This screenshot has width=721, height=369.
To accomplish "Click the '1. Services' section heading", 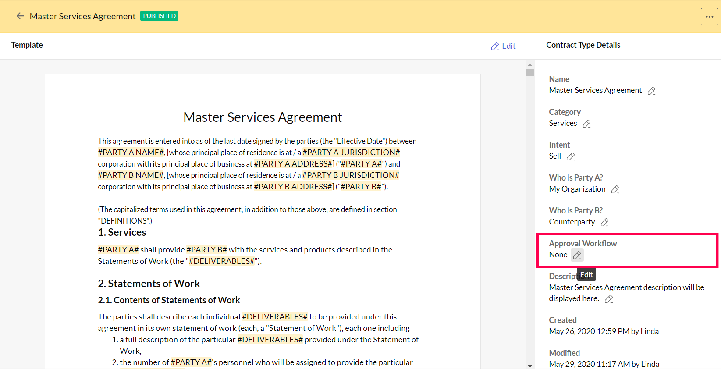I will (122, 232).
